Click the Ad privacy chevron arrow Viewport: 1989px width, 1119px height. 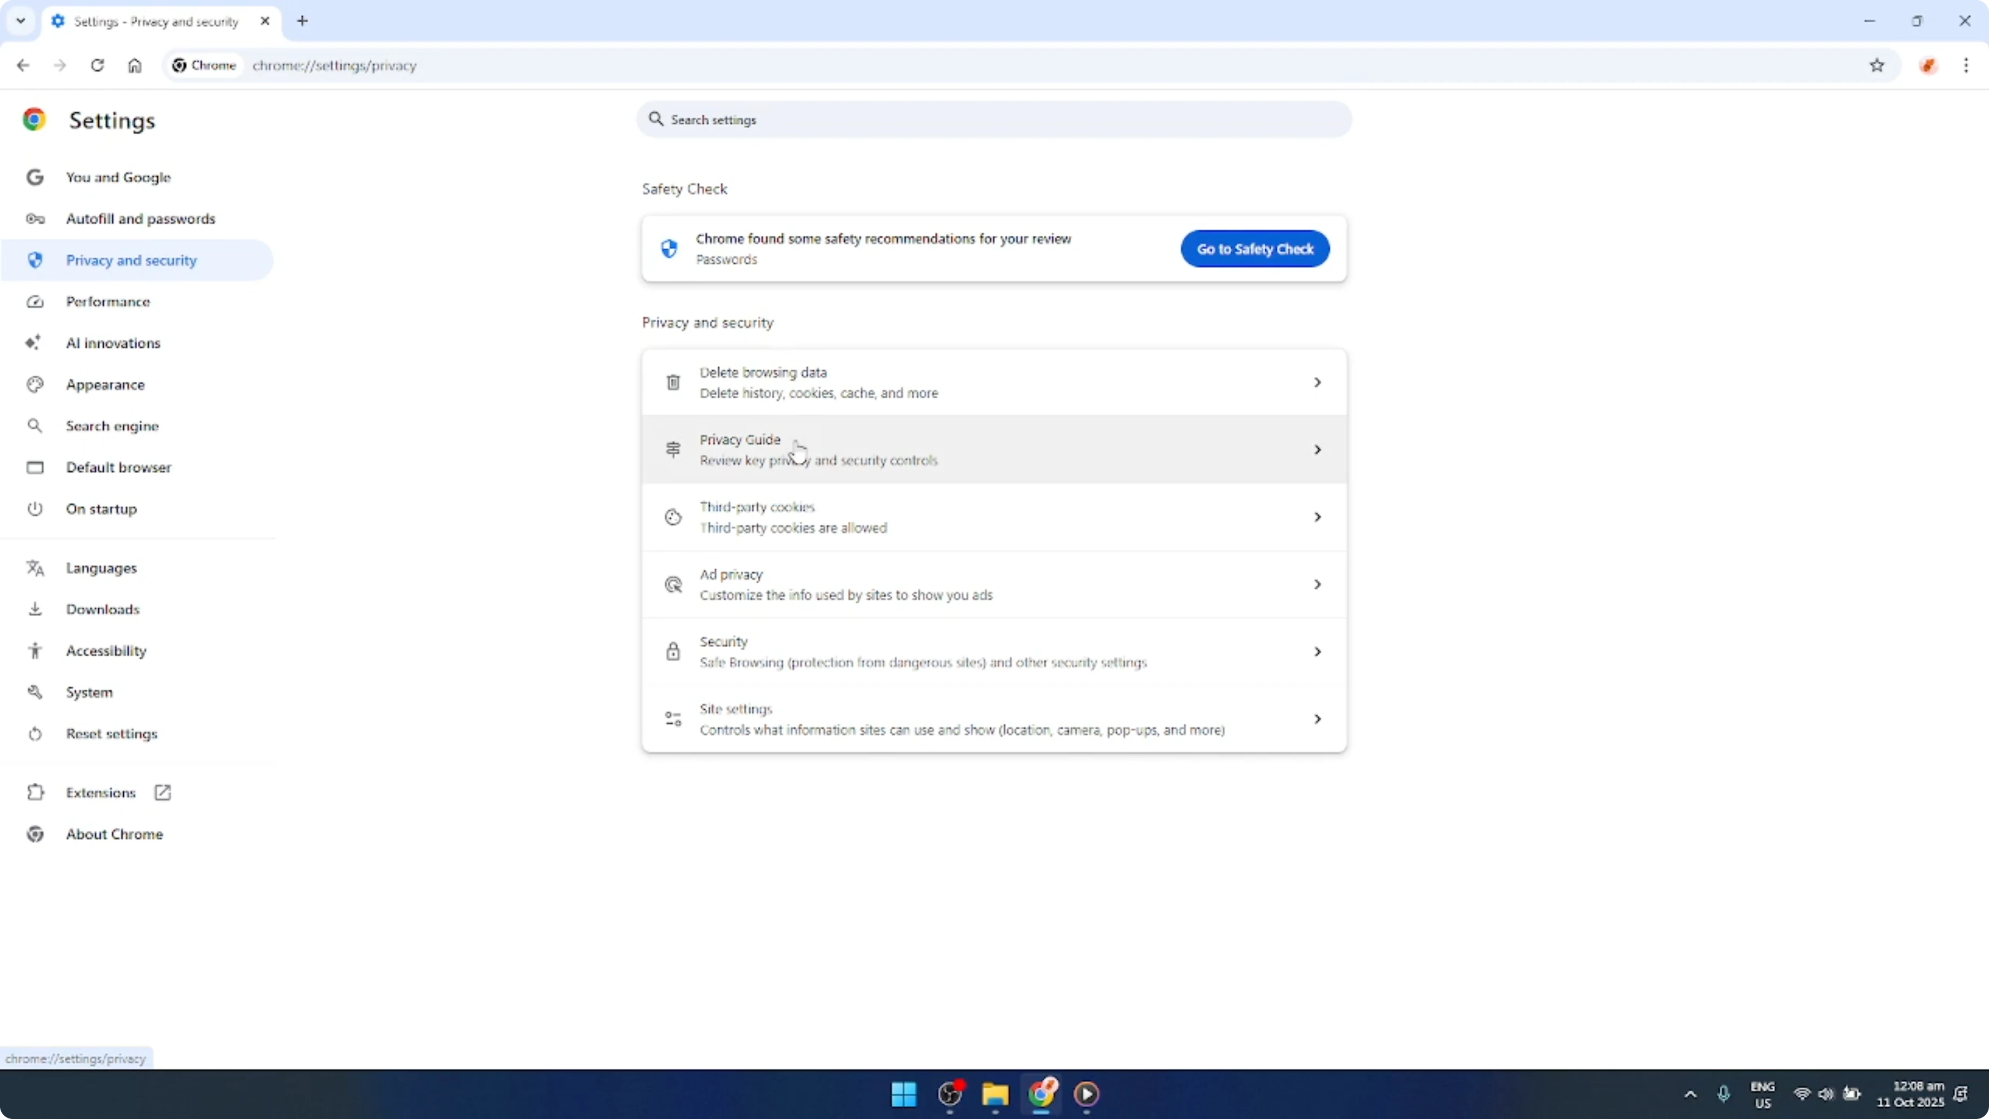1317,584
